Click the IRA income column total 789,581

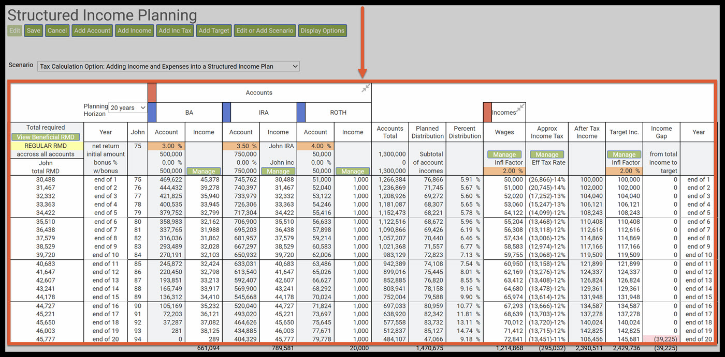pyautogui.click(x=283, y=348)
